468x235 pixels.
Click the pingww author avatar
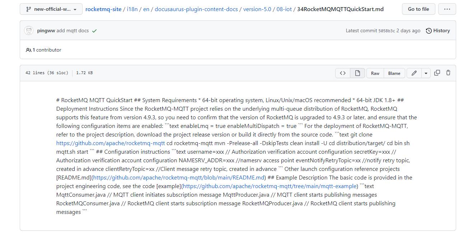click(29, 31)
